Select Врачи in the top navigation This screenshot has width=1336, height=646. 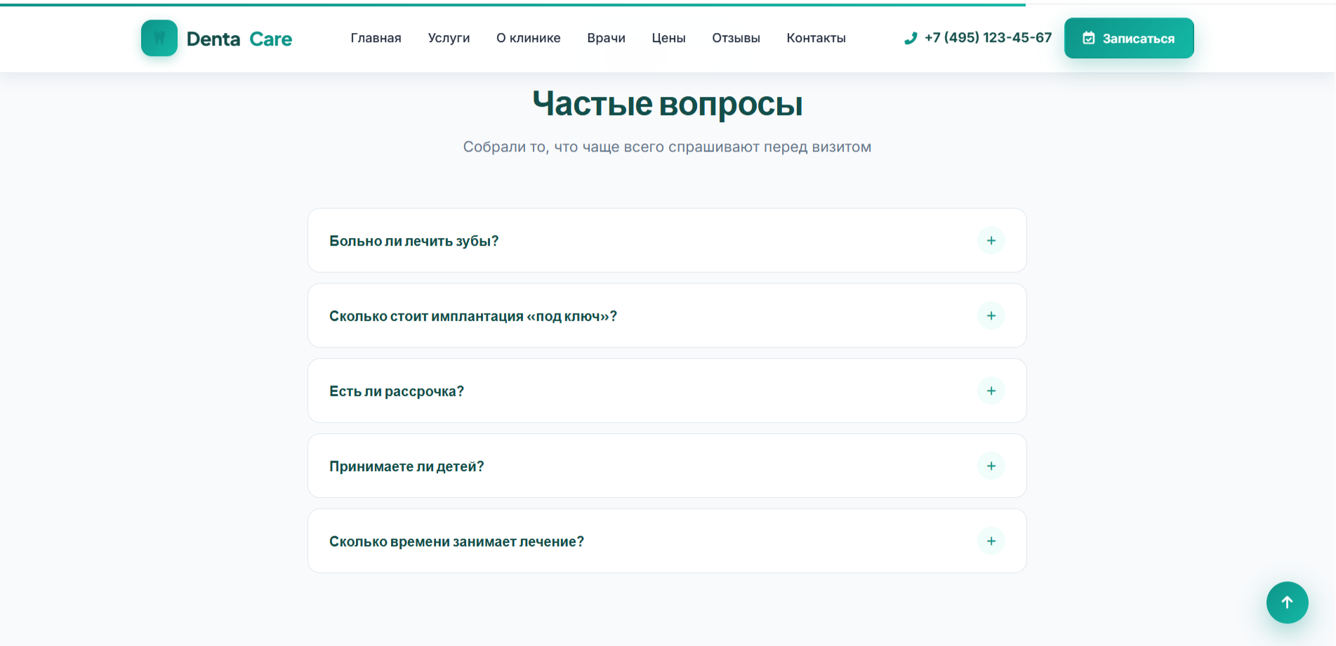pyautogui.click(x=606, y=38)
